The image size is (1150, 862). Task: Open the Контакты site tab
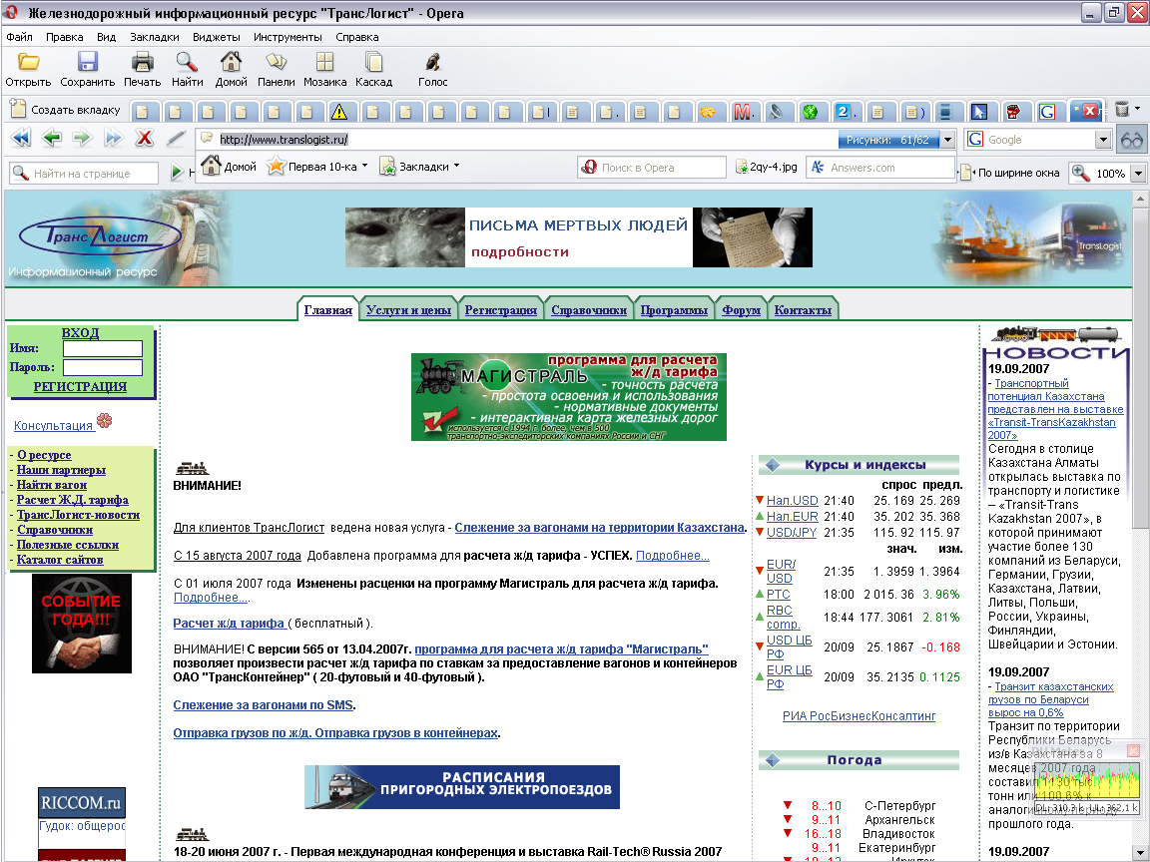tap(803, 310)
